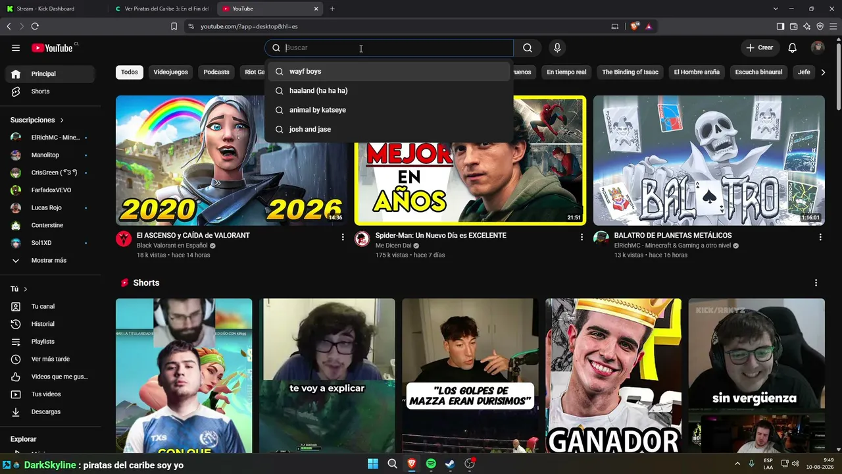
Task: Choose the 'animal by katseye' suggestion
Action: (x=389, y=110)
